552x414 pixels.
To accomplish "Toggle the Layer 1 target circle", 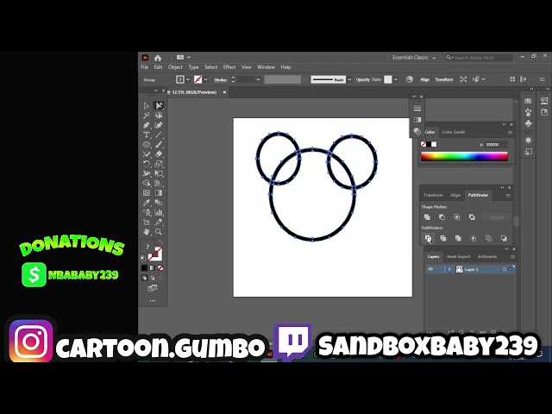I will coord(505,269).
